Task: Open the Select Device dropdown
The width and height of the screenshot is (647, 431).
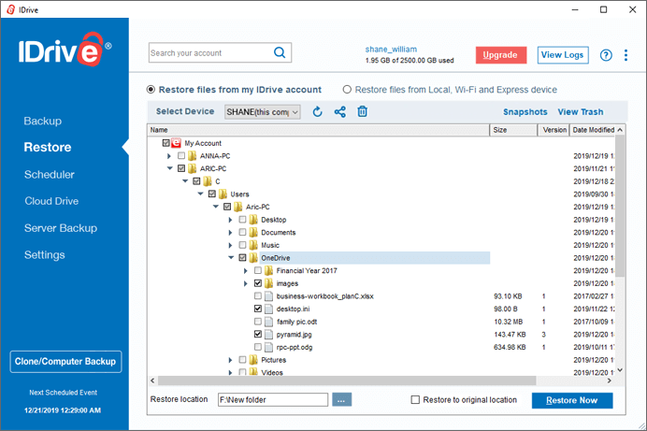Action: [x=263, y=112]
